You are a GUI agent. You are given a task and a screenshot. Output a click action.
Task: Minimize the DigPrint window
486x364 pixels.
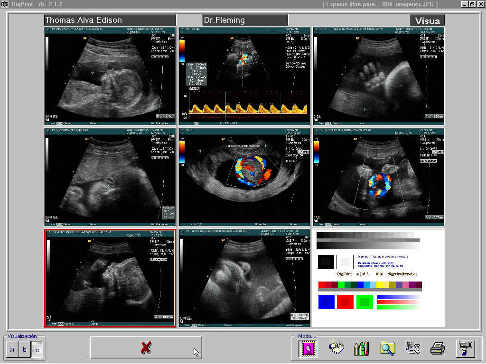click(x=464, y=4)
